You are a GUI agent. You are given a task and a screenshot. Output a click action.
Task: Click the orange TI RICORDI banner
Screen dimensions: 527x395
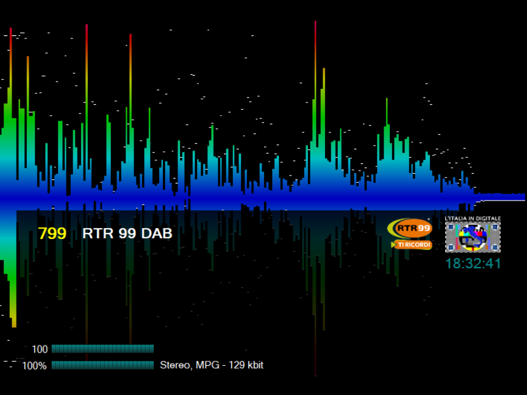pos(412,244)
